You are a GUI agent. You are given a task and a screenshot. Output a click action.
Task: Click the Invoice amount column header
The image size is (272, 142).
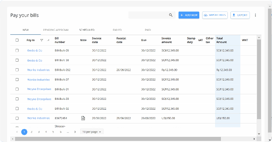[166, 40]
